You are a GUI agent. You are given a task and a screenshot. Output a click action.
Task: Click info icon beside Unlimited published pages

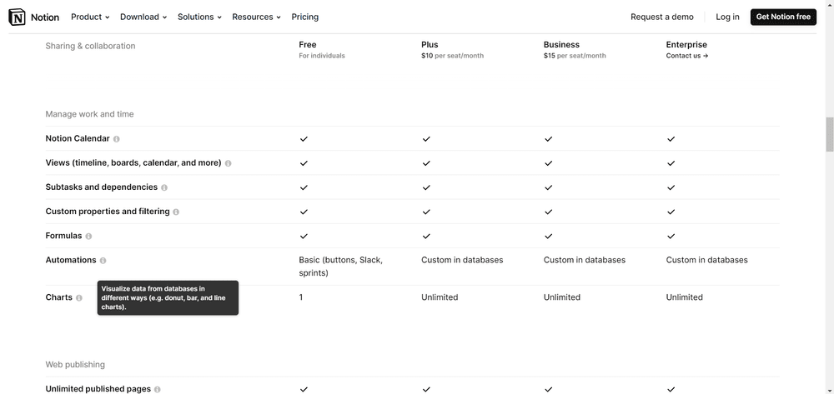tap(158, 389)
